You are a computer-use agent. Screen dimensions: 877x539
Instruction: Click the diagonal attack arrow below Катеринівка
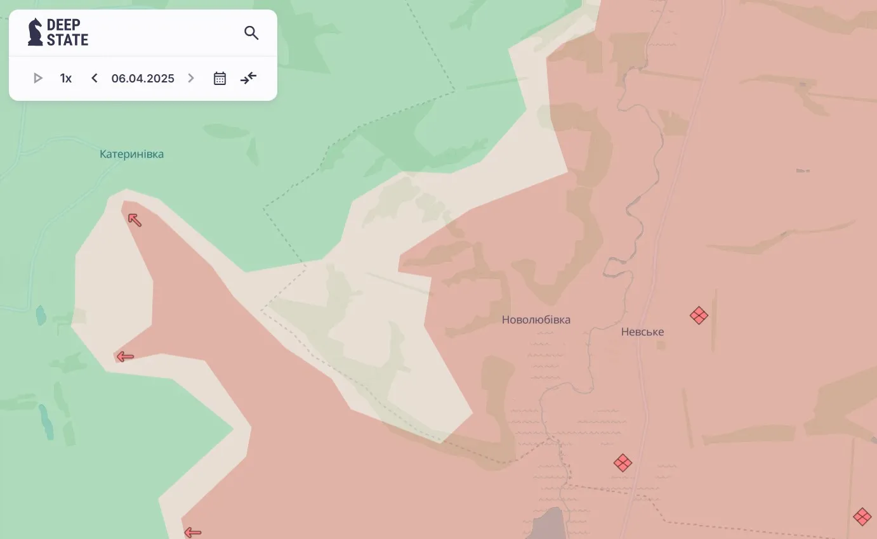coord(135,220)
